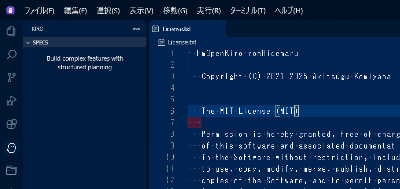Click the folder icon at bottom of activity bar

tap(11, 171)
